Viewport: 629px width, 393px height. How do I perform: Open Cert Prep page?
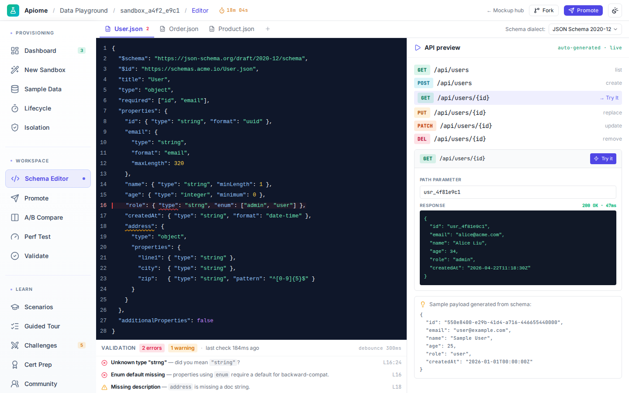coord(48,365)
